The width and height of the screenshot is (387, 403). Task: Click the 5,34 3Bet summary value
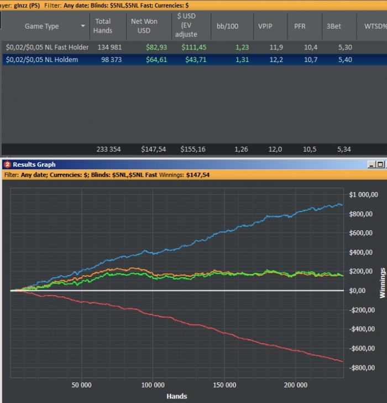[344, 149]
